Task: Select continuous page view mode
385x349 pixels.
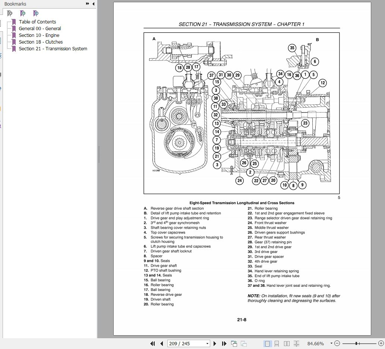Action: pos(277,344)
